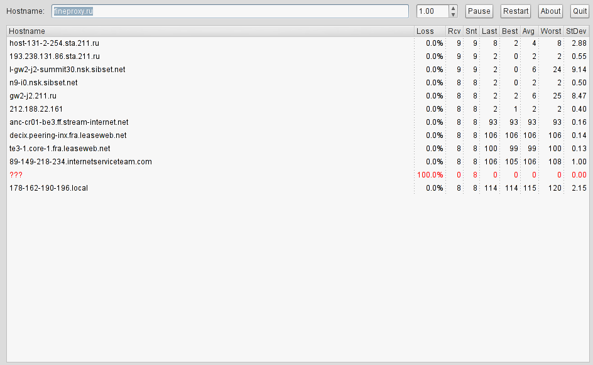This screenshot has height=365, width=593.
Task: Select the Avg column header
Action: point(529,31)
